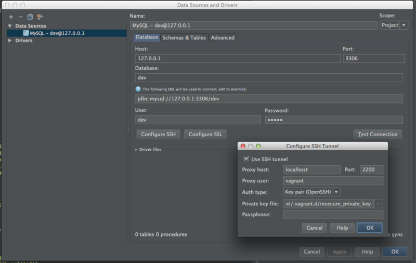Collapse the Data Sources tree node
The image size is (416, 263).
[10, 26]
